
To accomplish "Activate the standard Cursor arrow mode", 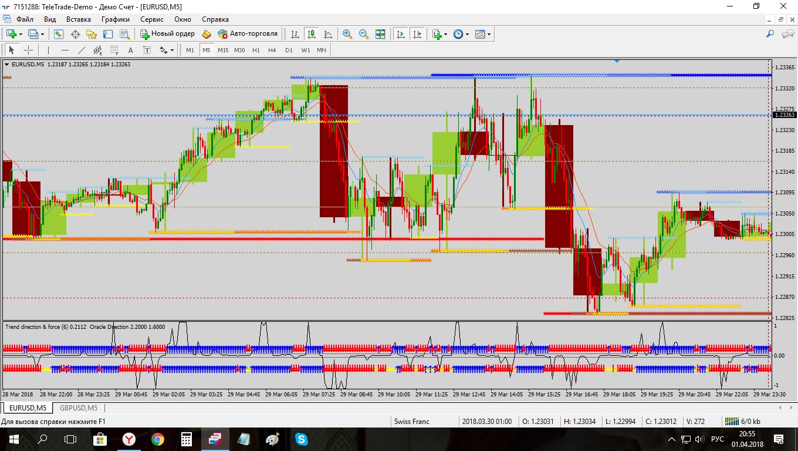I will tap(11, 50).
